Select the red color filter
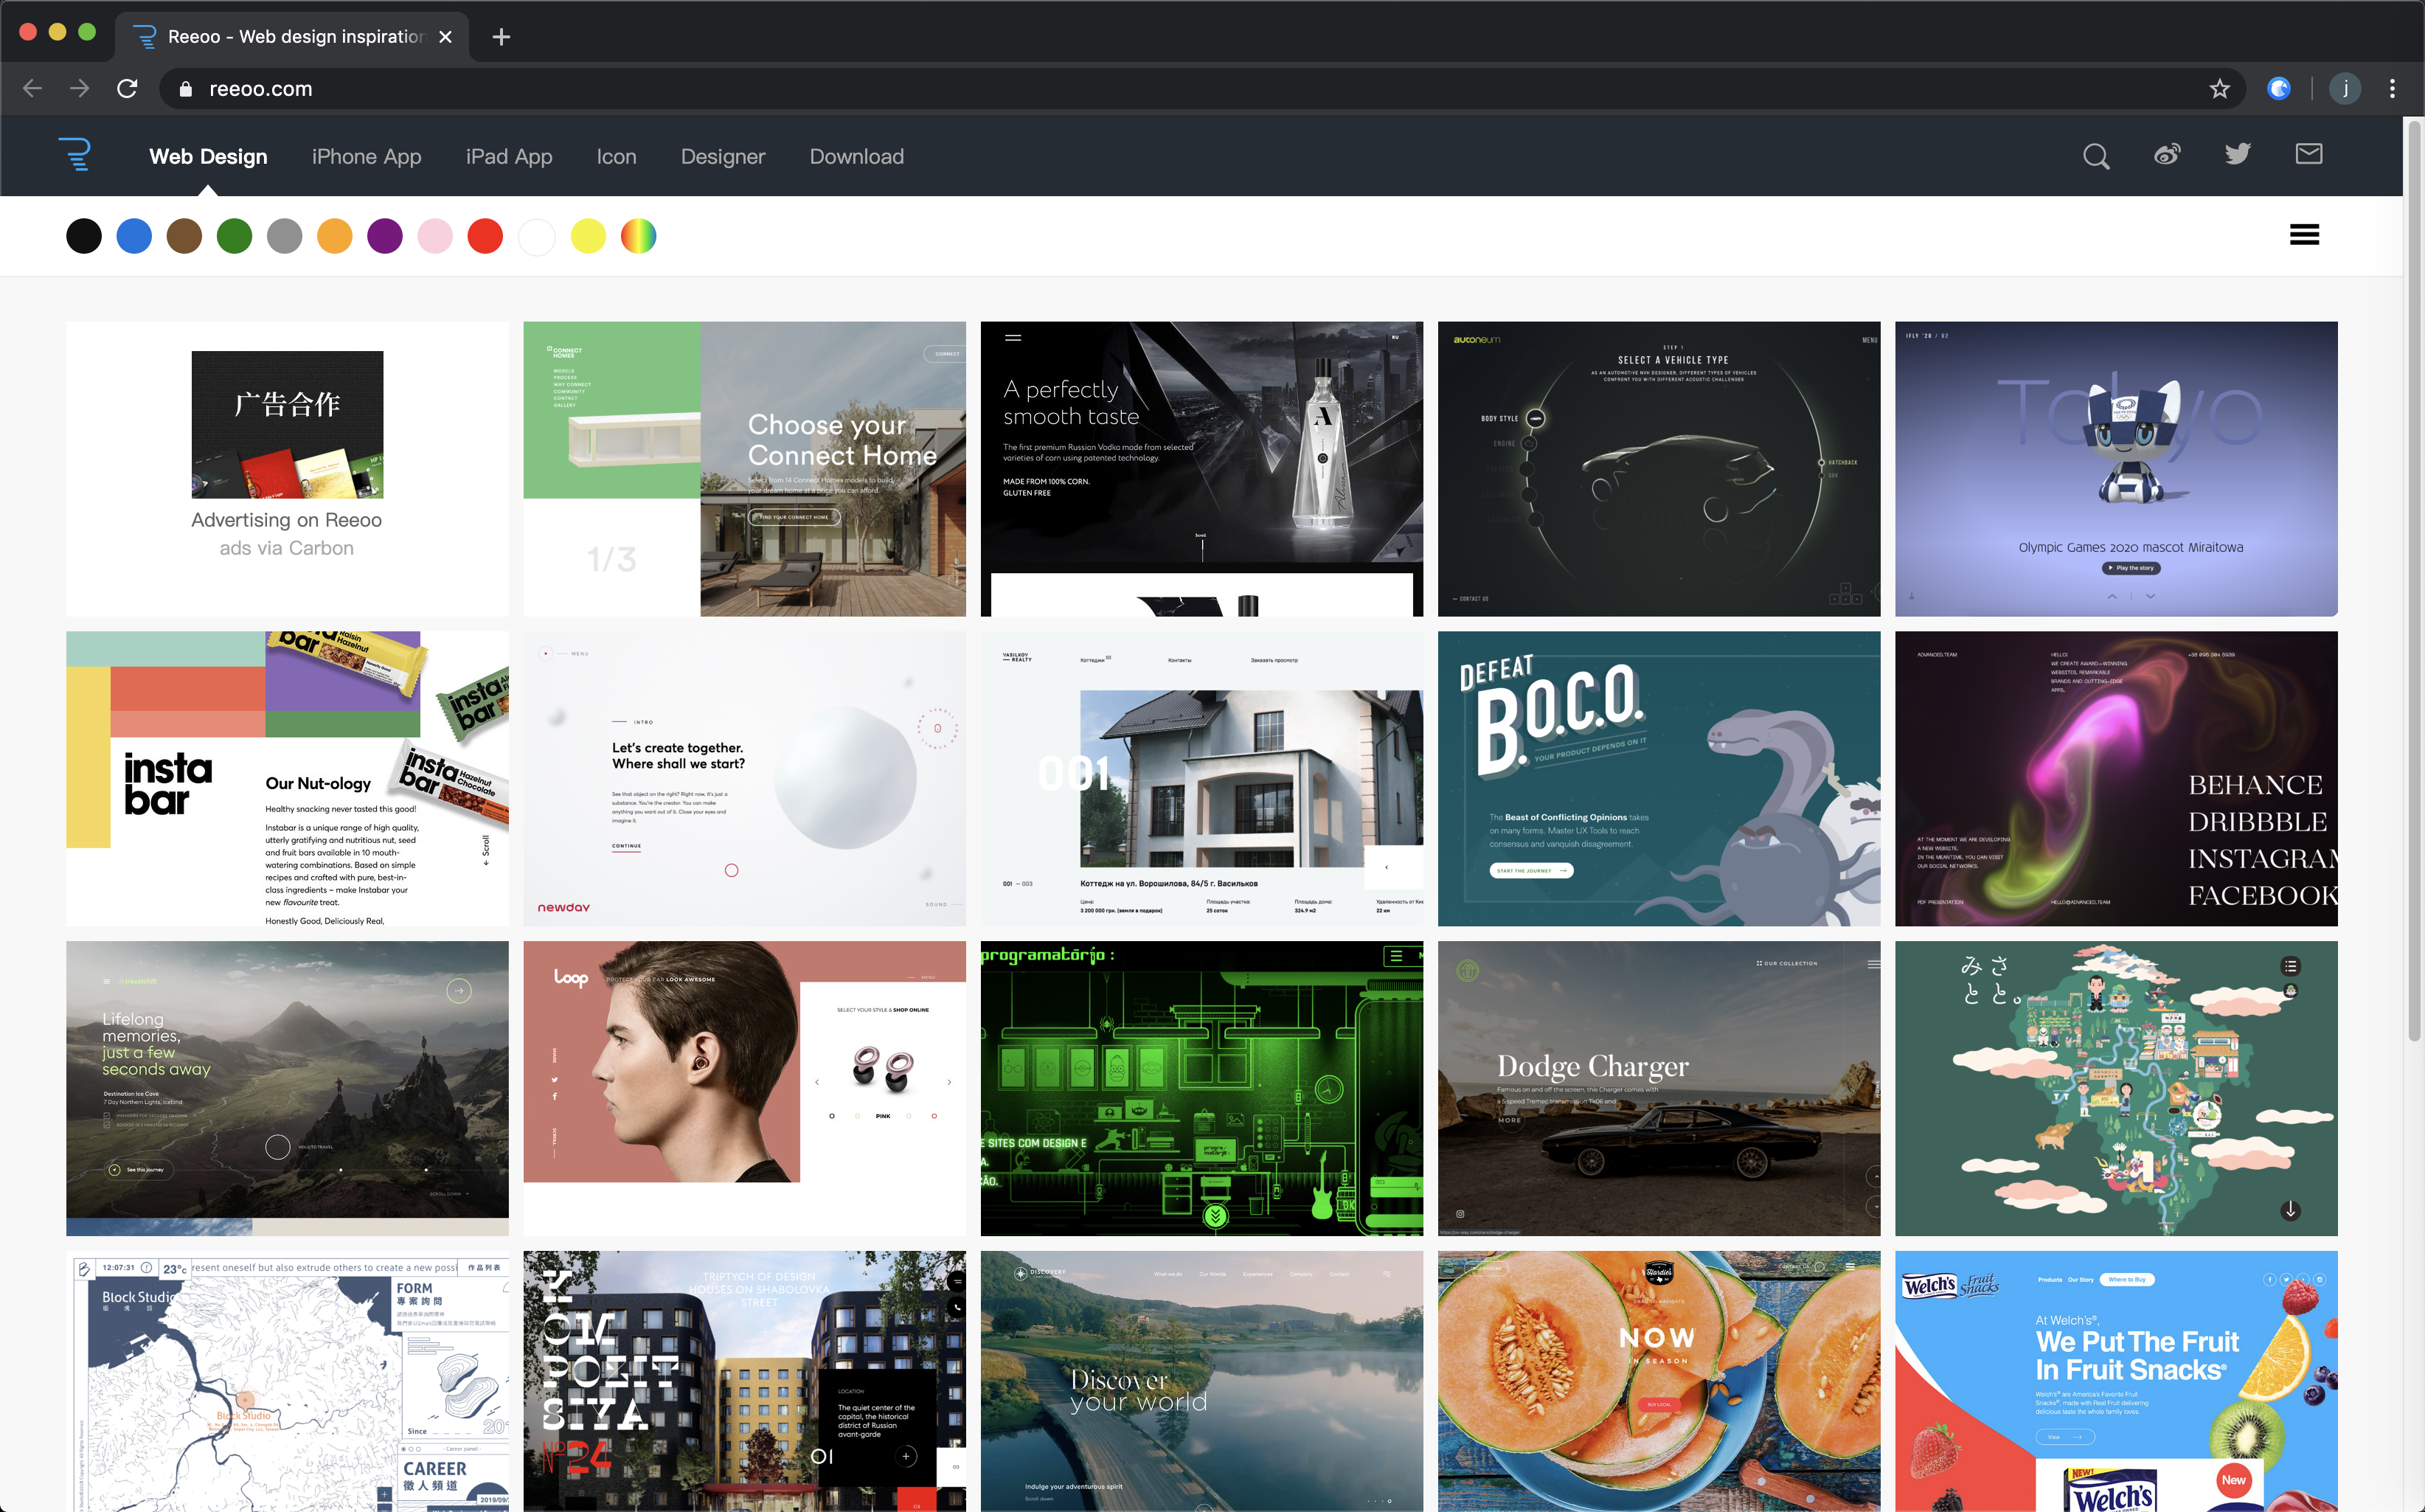The height and width of the screenshot is (1512, 2425). 485,237
